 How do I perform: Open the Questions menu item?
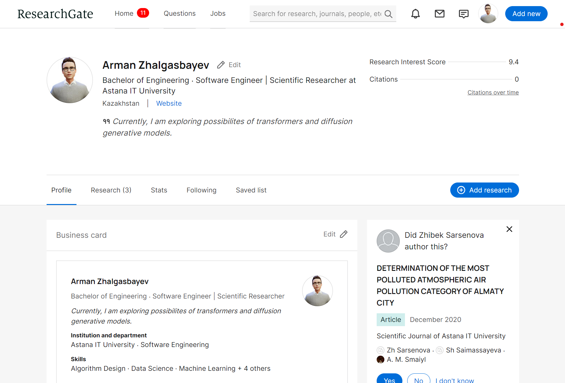[x=180, y=13]
